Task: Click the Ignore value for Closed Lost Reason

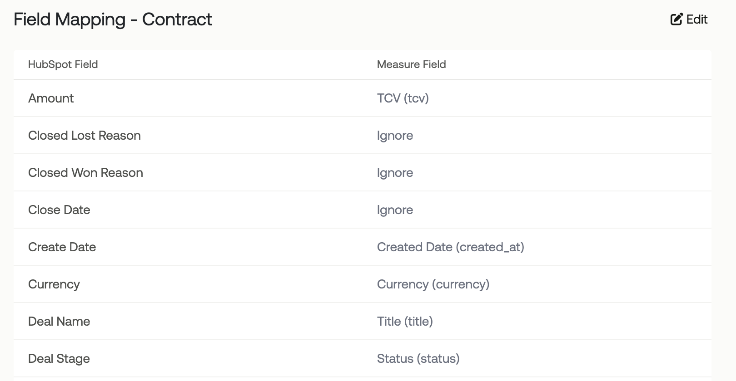Action: click(395, 136)
